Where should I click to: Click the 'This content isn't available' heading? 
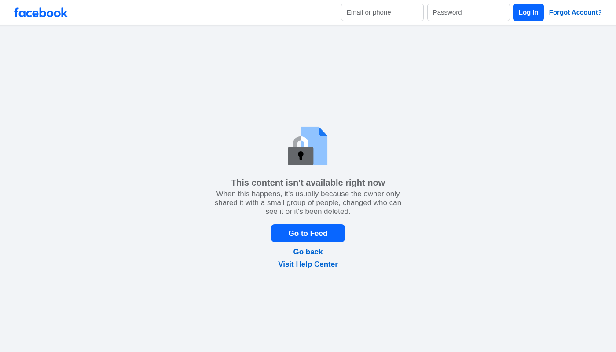pyautogui.click(x=308, y=183)
